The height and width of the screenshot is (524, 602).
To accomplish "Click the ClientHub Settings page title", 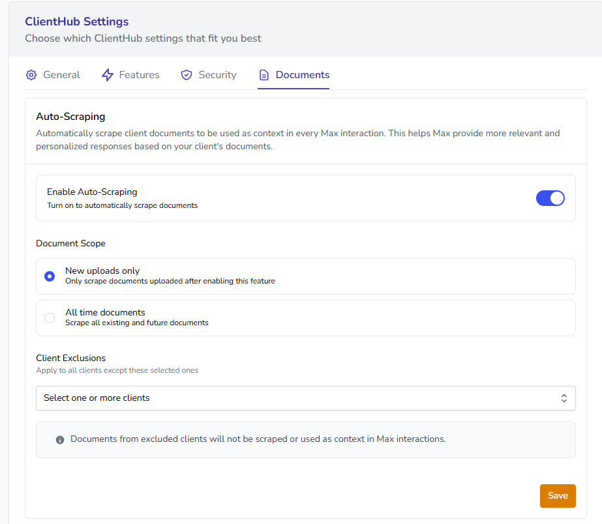I will [77, 22].
